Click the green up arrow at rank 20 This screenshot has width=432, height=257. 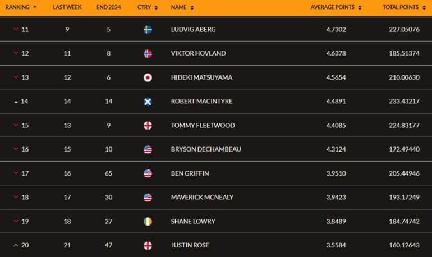16,245
